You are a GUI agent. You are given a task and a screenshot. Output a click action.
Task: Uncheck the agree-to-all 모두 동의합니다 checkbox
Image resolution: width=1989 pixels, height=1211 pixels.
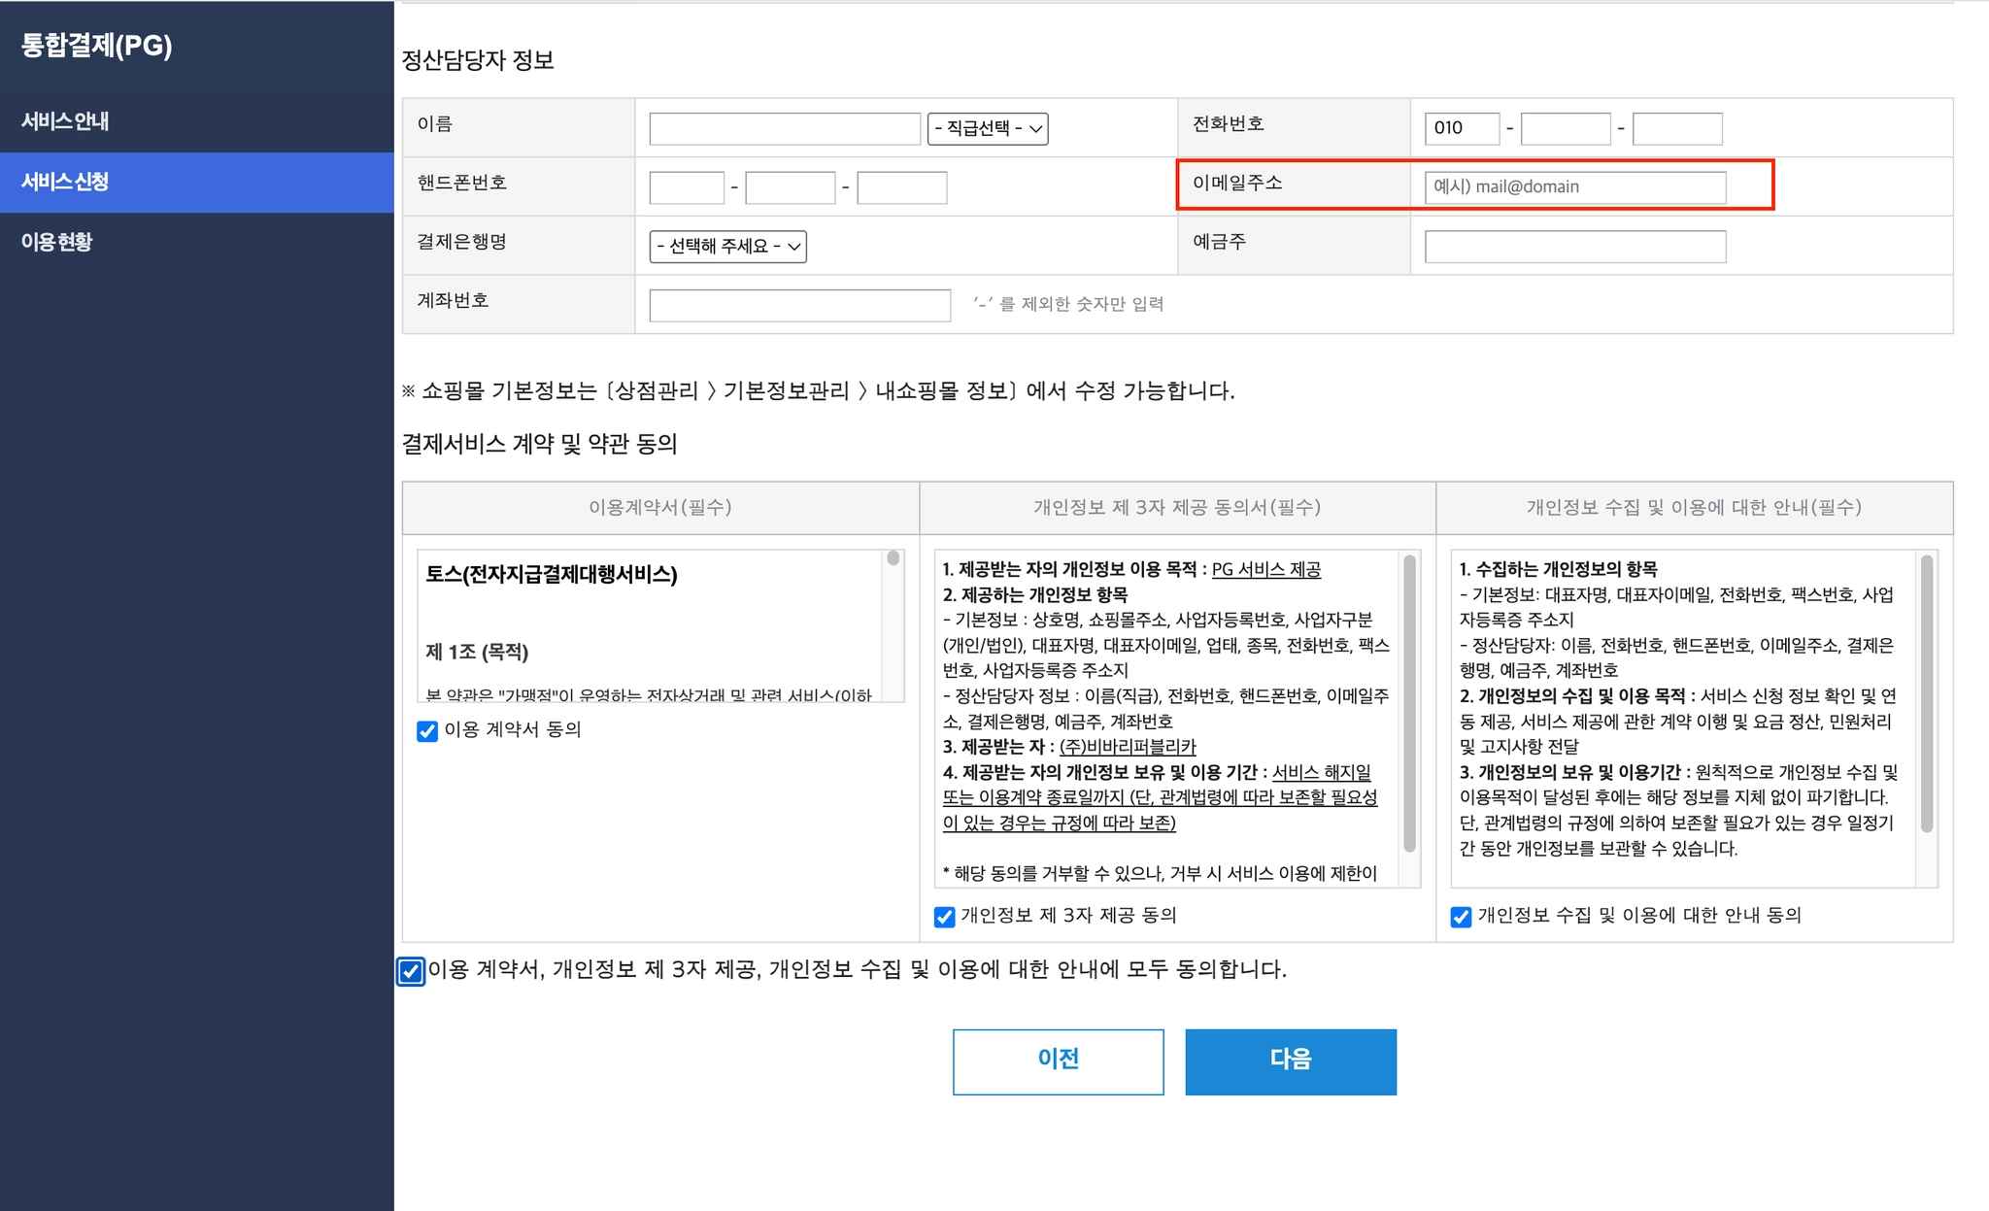[x=411, y=971]
